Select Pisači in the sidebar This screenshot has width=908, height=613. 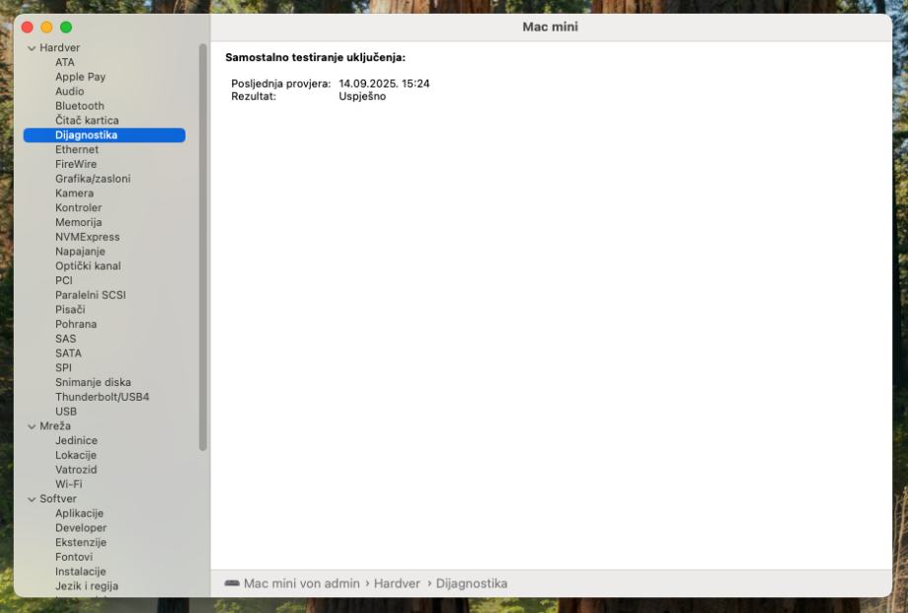tap(70, 309)
